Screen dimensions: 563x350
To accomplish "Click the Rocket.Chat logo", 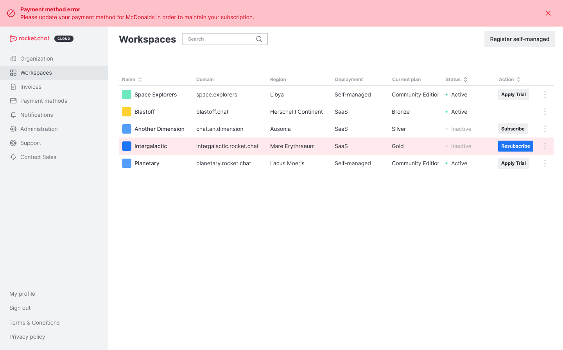I will (x=30, y=38).
